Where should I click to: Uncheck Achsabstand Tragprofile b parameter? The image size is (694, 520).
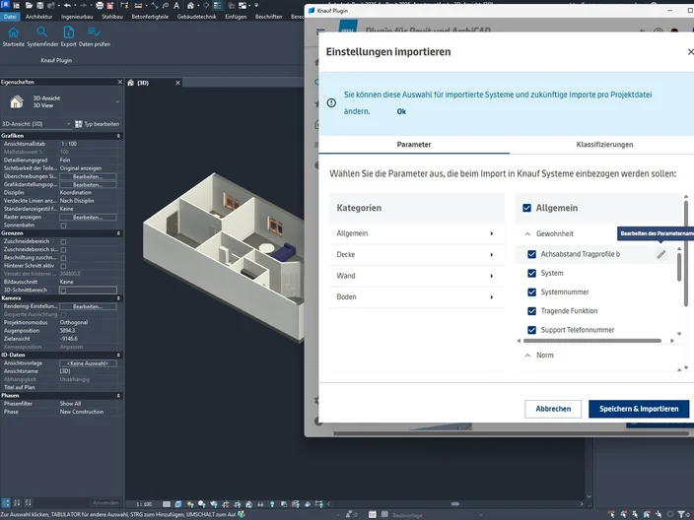532,254
